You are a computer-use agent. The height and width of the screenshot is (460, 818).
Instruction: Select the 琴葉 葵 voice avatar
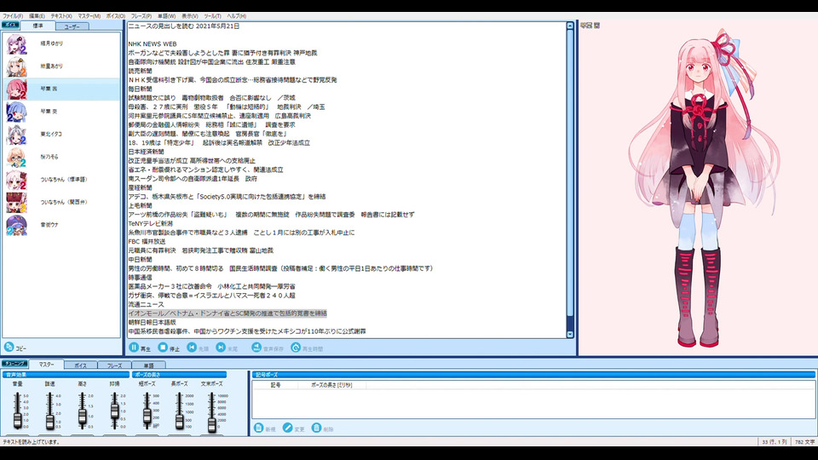(x=16, y=112)
